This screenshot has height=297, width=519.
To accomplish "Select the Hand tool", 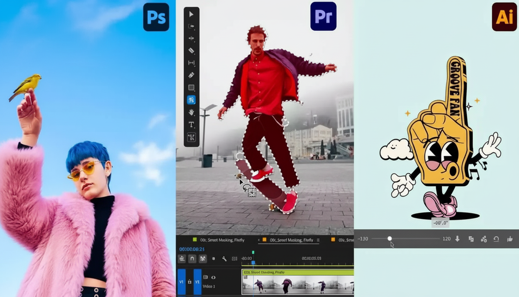I will point(191,112).
